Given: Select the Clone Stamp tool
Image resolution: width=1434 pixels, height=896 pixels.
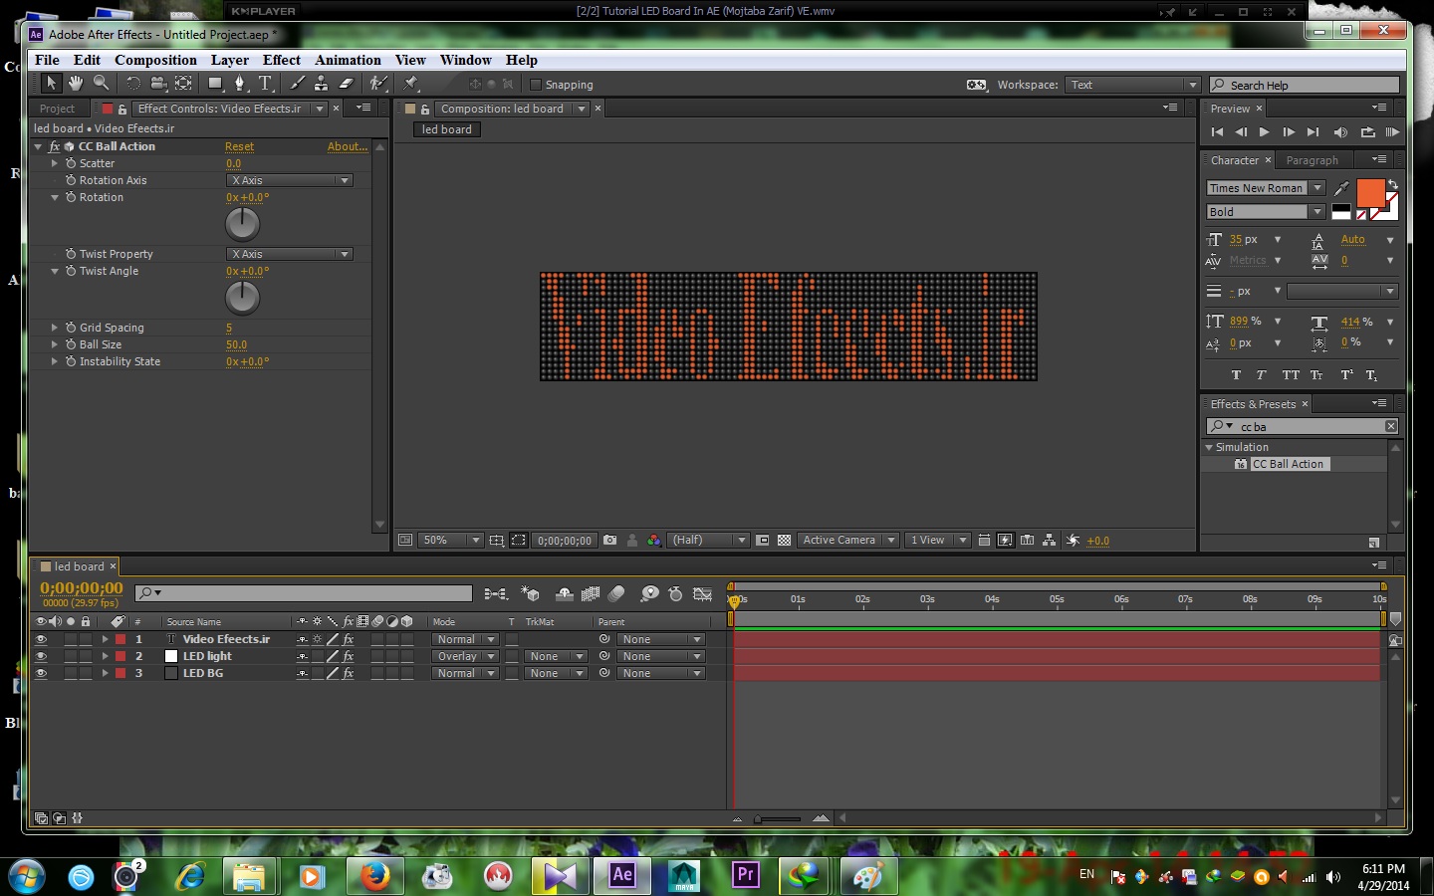Looking at the screenshot, I should click(x=322, y=84).
